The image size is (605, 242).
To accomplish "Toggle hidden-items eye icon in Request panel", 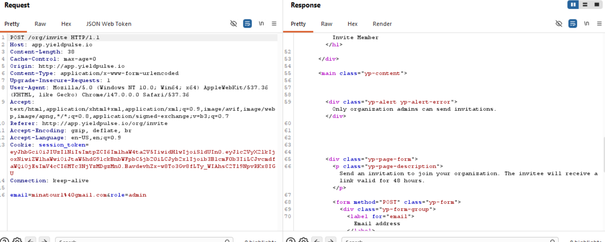I will click(x=233, y=24).
